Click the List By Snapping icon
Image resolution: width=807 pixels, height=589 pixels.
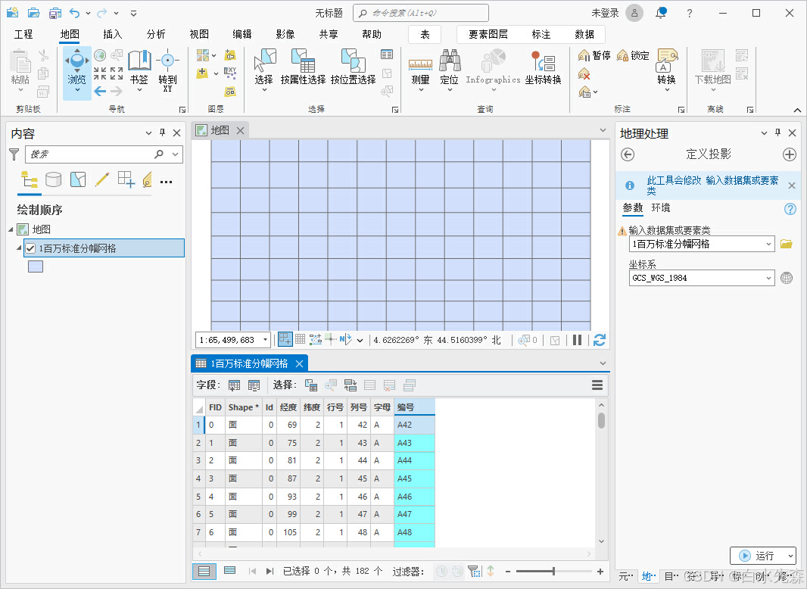click(x=126, y=179)
